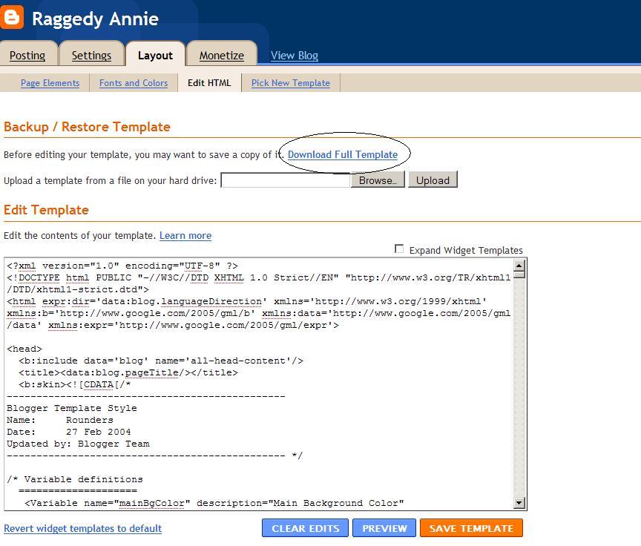
Task: Click the Browse button
Action: point(378,180)
